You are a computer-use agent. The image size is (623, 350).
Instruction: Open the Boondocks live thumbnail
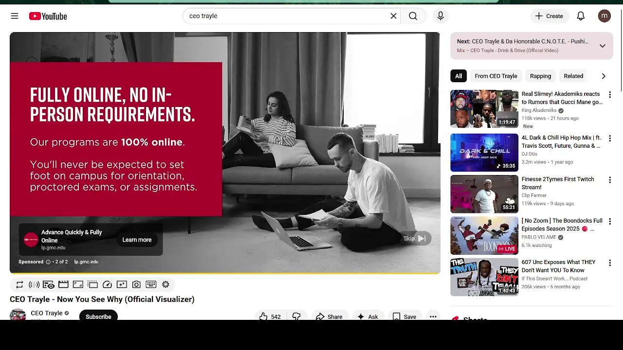tap(484, 236)
